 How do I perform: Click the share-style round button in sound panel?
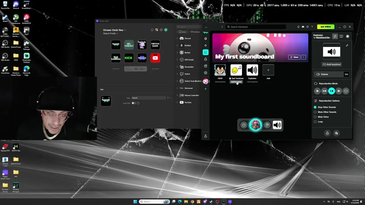point(336,133)
